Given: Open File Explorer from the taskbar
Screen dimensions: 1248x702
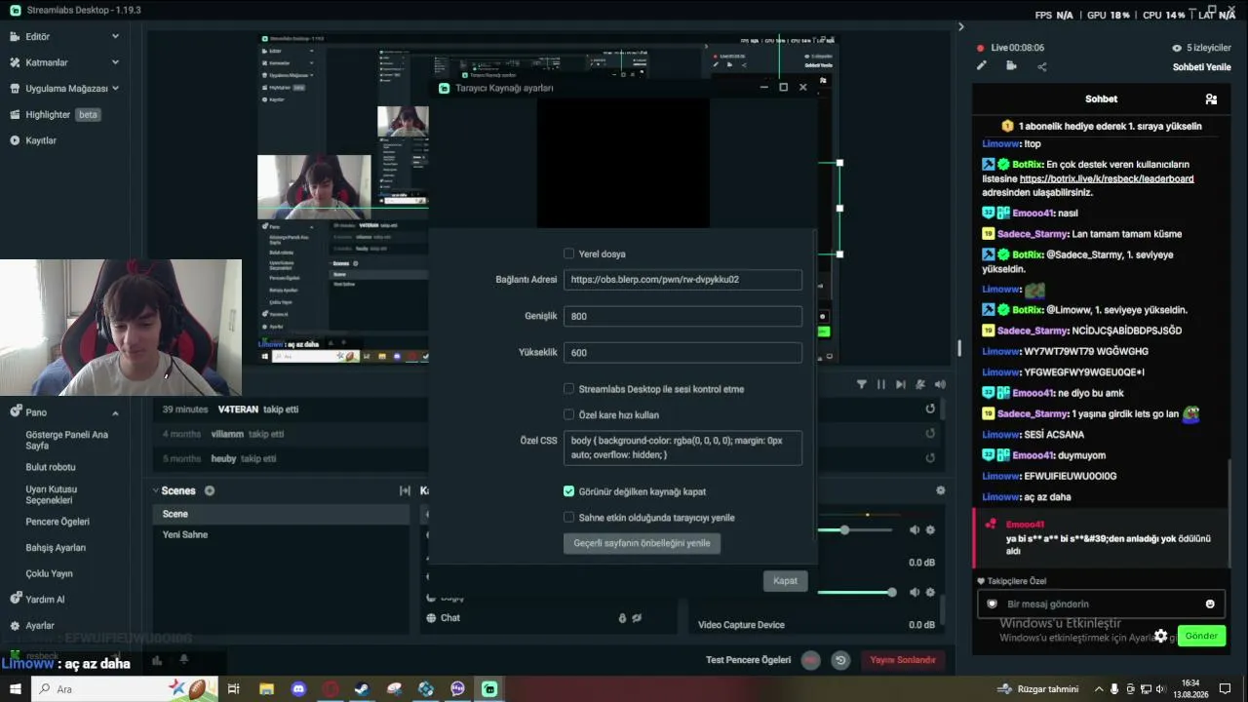Looking at the screenshot, I should click(266, 689).
